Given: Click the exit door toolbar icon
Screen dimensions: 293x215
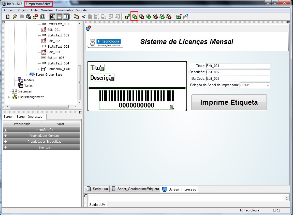Looking at the screenshot, I should coord(42,17).
